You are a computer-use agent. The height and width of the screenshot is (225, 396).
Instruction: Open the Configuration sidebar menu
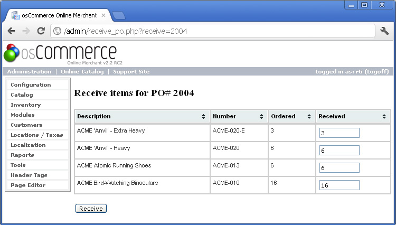coord(37,85)
